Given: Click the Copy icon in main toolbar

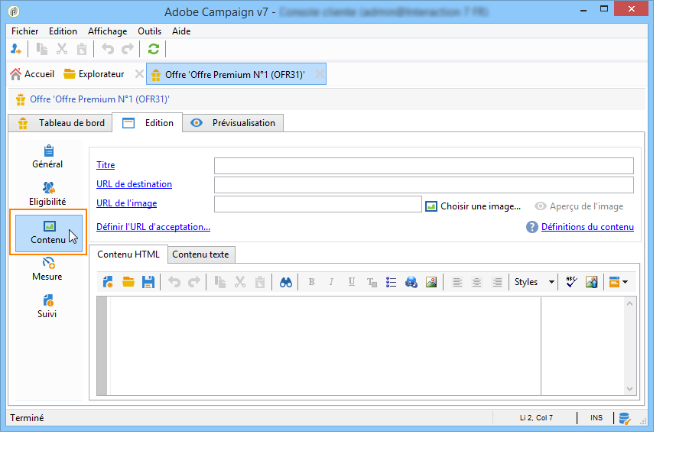Looking at the screenshot, I should [x=42, y=49].
